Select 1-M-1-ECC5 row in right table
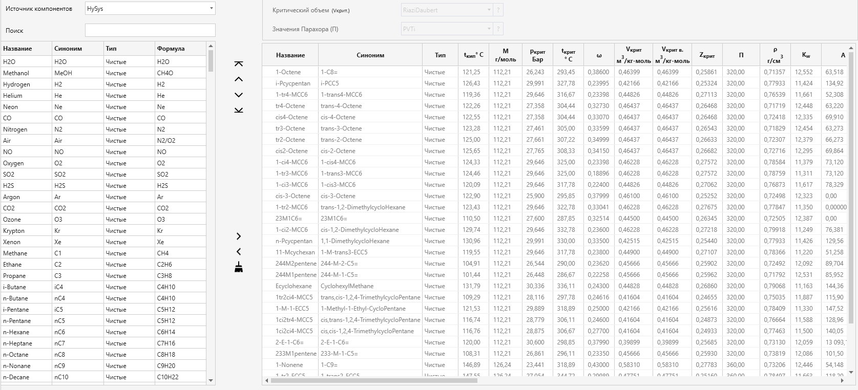Viewport: 858px width, 390px height. 555,308
